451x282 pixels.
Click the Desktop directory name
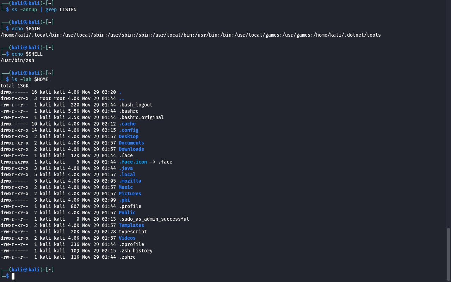click(129, 136)
